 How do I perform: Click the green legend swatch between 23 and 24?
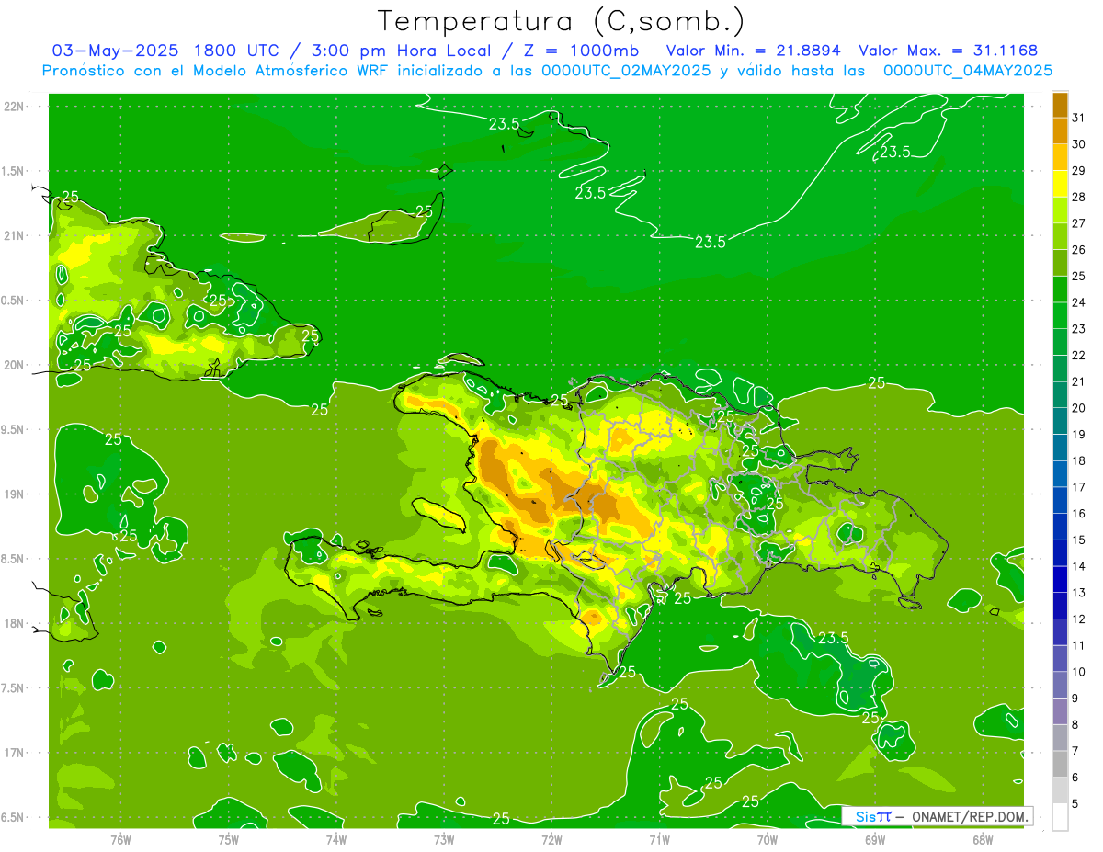pos(1060,315)
